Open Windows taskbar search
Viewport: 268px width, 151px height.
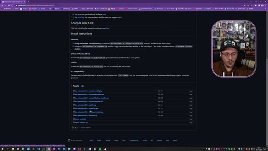[8, 149]
